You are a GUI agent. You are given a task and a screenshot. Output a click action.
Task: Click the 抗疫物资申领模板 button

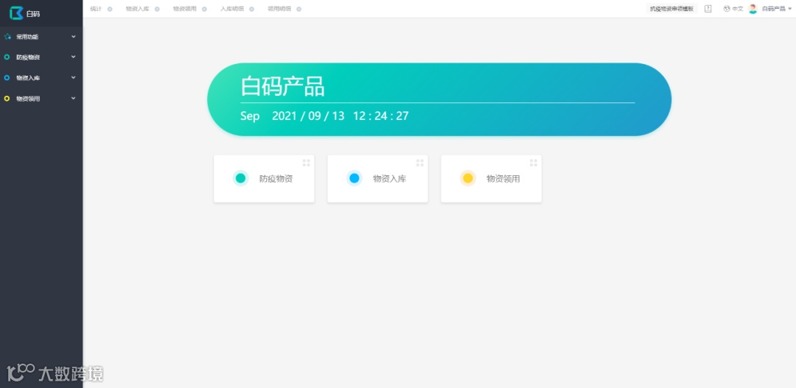671,9
